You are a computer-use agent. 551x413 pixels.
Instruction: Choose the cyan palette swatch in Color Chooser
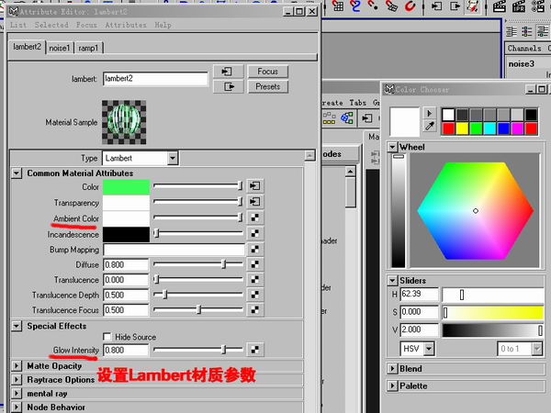click(489, 128)
